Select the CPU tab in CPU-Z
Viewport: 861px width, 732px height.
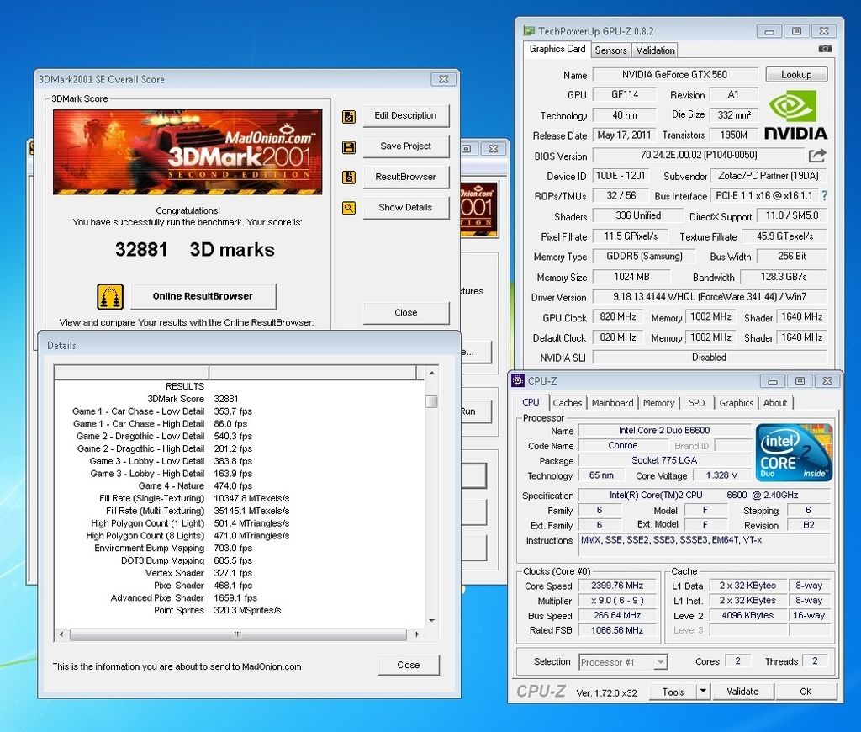tap(531, 402)
